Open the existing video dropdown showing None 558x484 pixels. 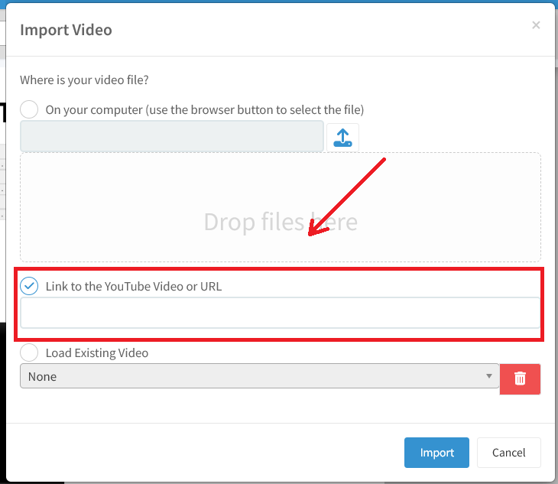click(x=259, y=376)
